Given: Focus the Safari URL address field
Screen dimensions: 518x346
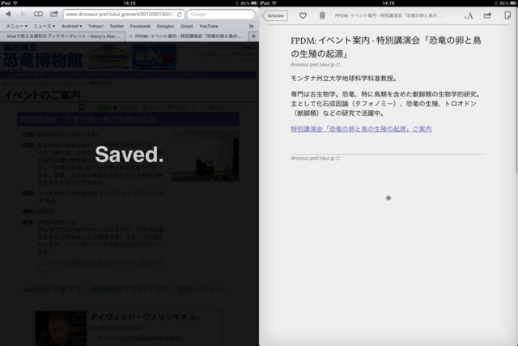Looking at the screenshot, I should (x=124, y=15).
